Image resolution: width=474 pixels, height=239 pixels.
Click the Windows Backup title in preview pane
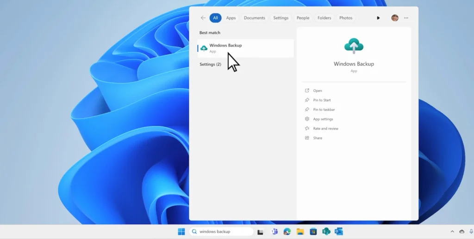click(354, 64)
